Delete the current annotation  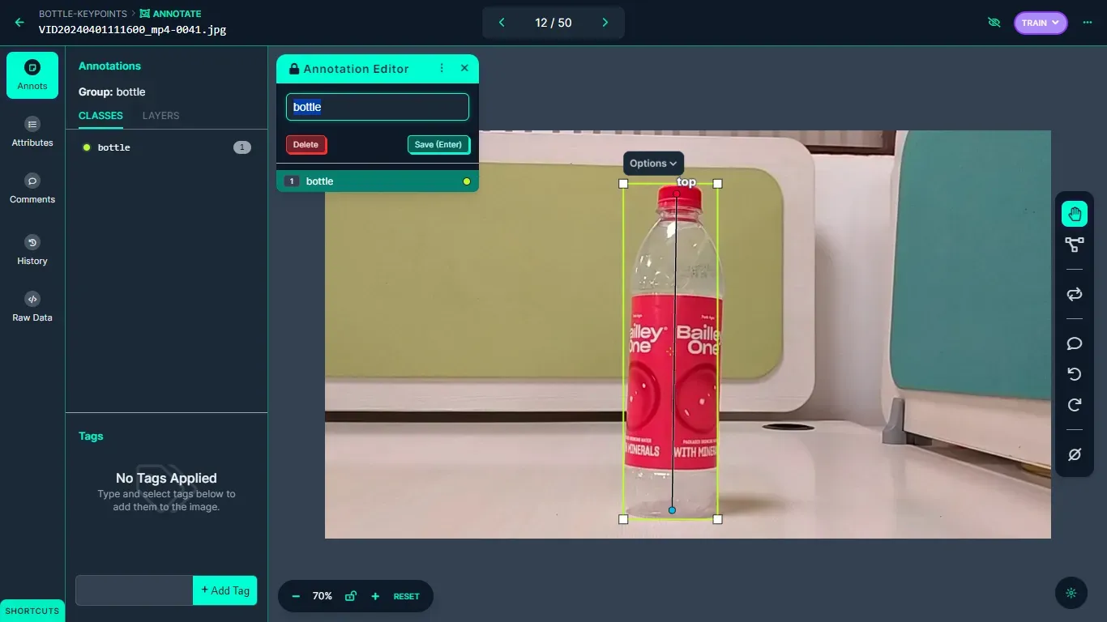(x=306, y=144)
